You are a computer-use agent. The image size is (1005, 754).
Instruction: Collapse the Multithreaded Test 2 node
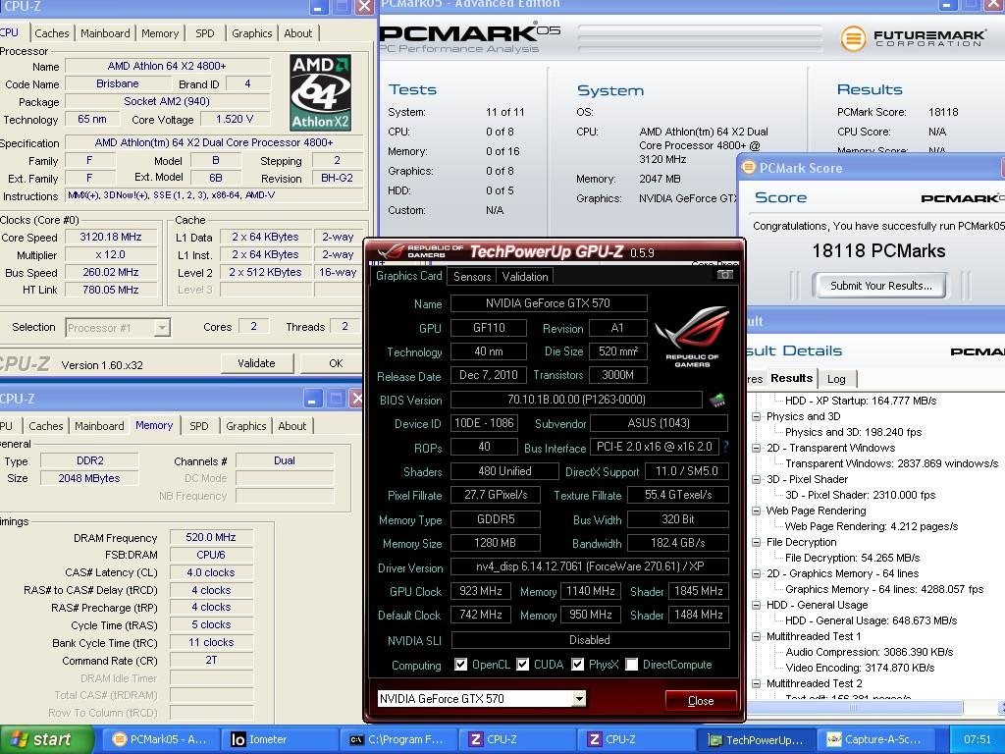click(x=756, y=683)
